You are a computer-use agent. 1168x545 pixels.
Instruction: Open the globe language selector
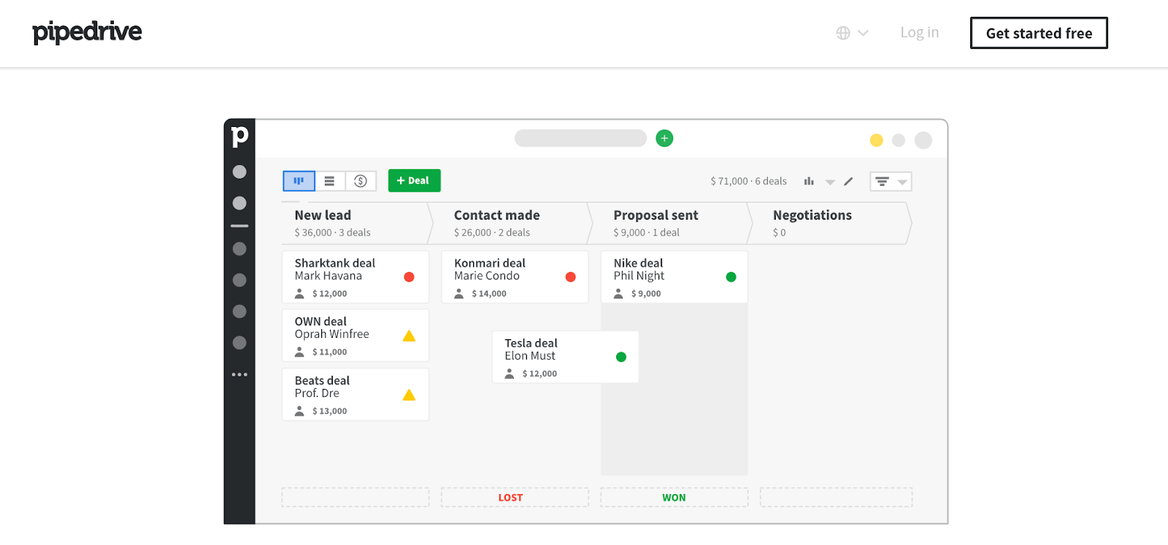click(x=852, y=33)
